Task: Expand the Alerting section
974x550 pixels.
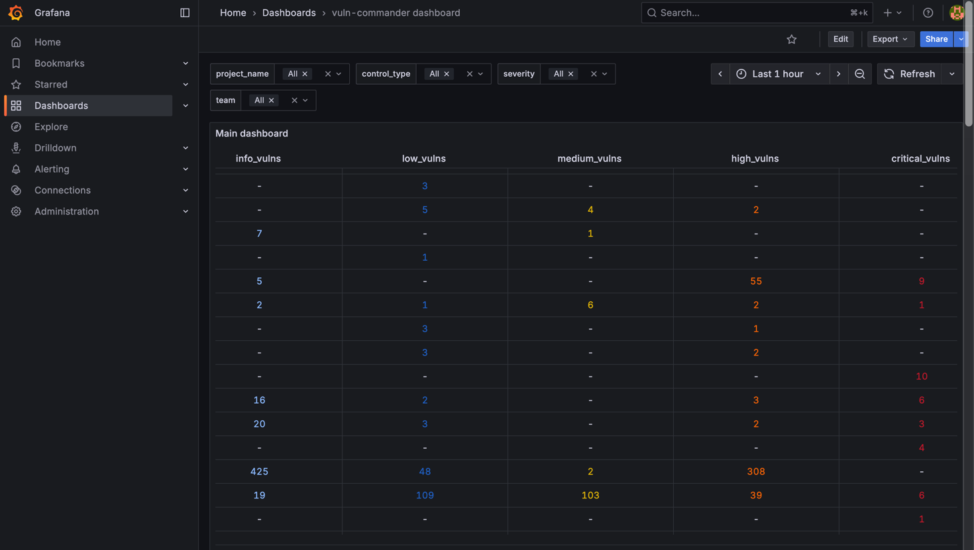Action: click(186, 169)
